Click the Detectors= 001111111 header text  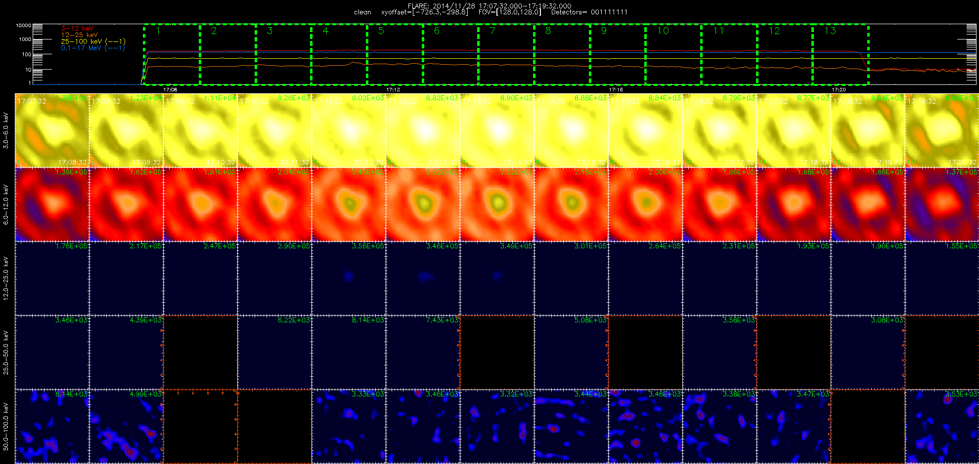pyautogui.click(x=589, y=12)
